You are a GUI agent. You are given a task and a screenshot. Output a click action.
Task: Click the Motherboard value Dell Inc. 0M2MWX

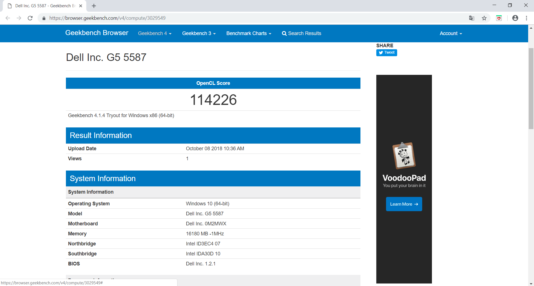click(206, 224)
